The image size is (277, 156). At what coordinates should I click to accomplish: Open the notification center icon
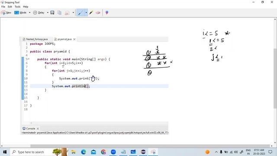270,152
